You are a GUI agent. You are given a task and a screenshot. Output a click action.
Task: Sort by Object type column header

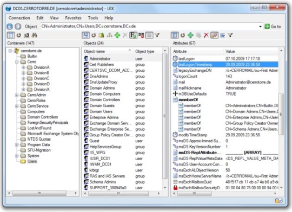pos(148,51)
